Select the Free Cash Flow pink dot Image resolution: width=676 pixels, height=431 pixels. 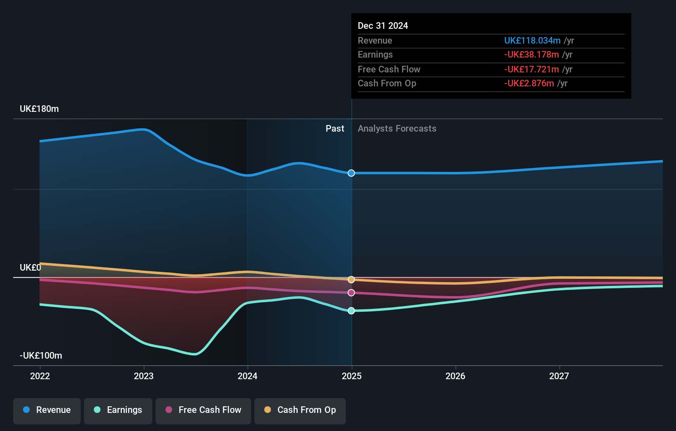click(x=168, y=410)
